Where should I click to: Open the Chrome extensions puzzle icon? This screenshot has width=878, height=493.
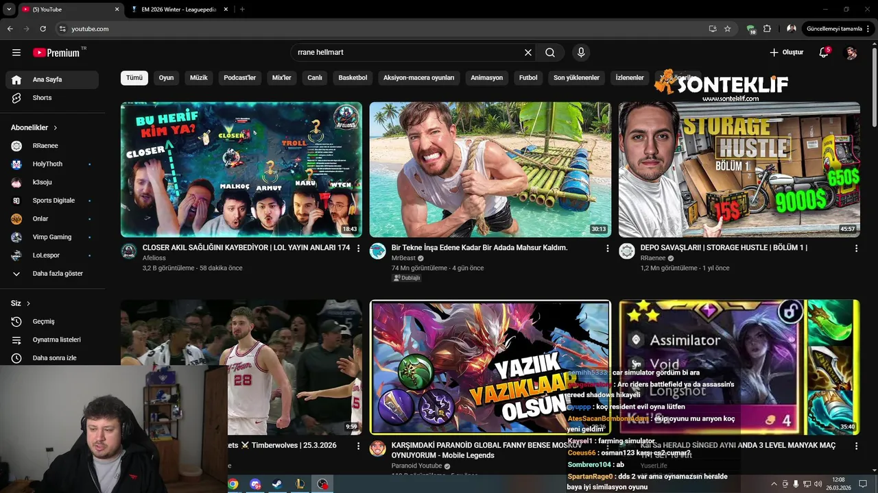click(x=767, y=29)
